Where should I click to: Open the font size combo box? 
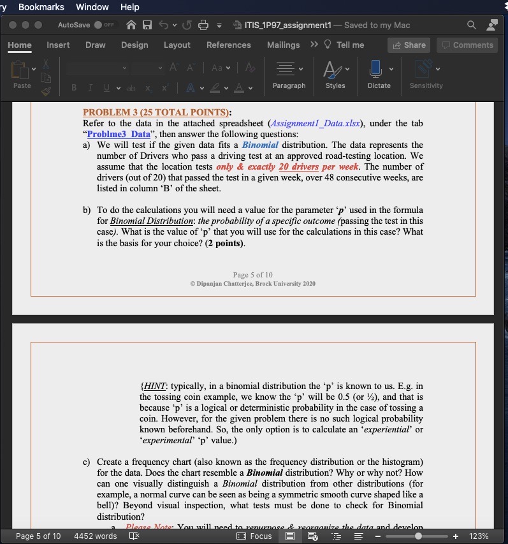tap(147, 68)
